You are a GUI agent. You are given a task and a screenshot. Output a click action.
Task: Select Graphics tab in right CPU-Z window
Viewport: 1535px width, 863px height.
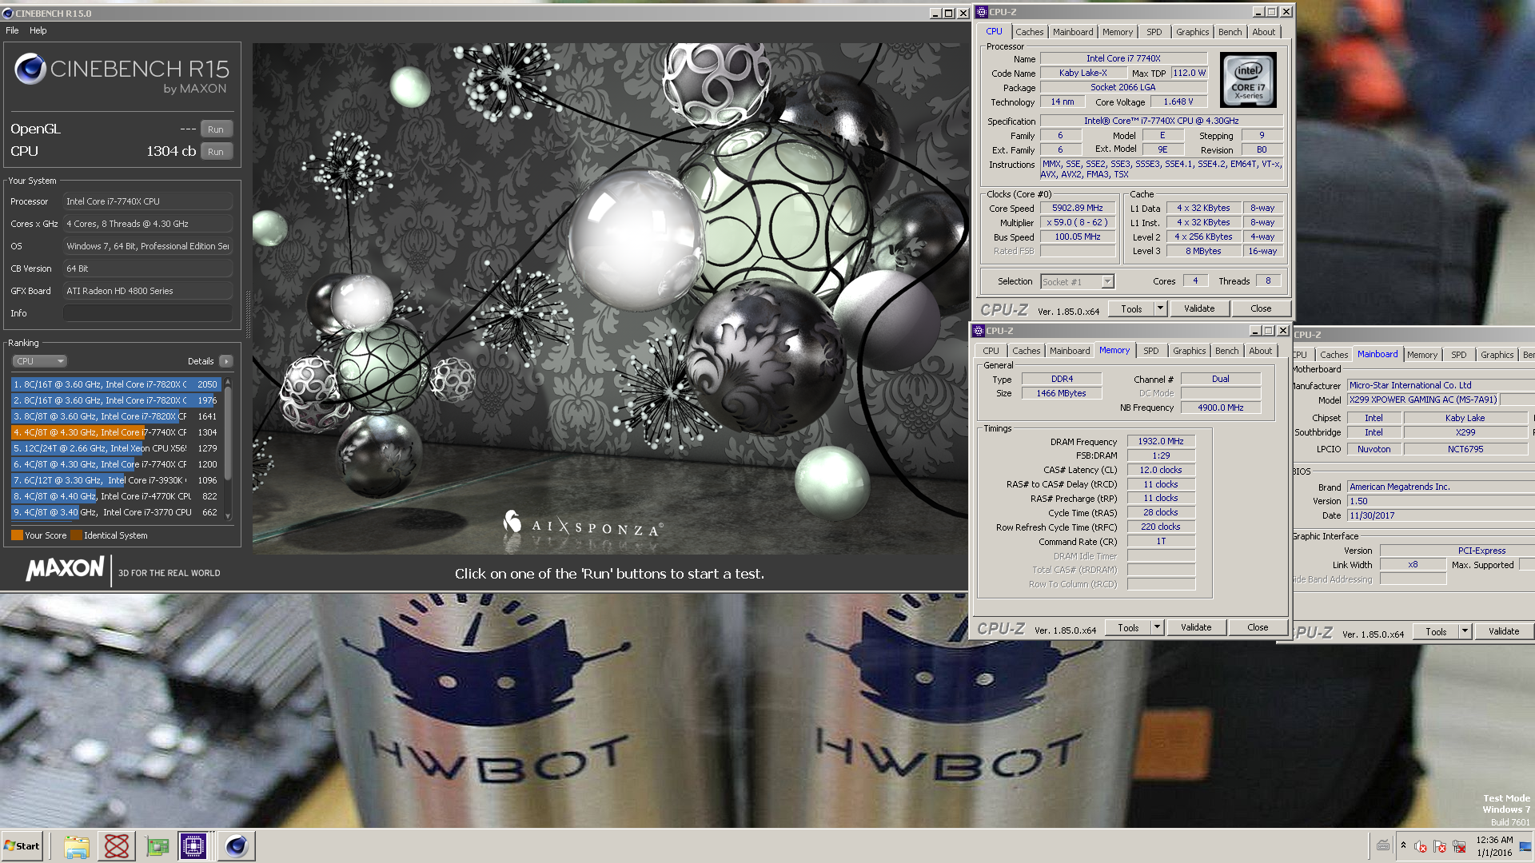coord(1497,355)
